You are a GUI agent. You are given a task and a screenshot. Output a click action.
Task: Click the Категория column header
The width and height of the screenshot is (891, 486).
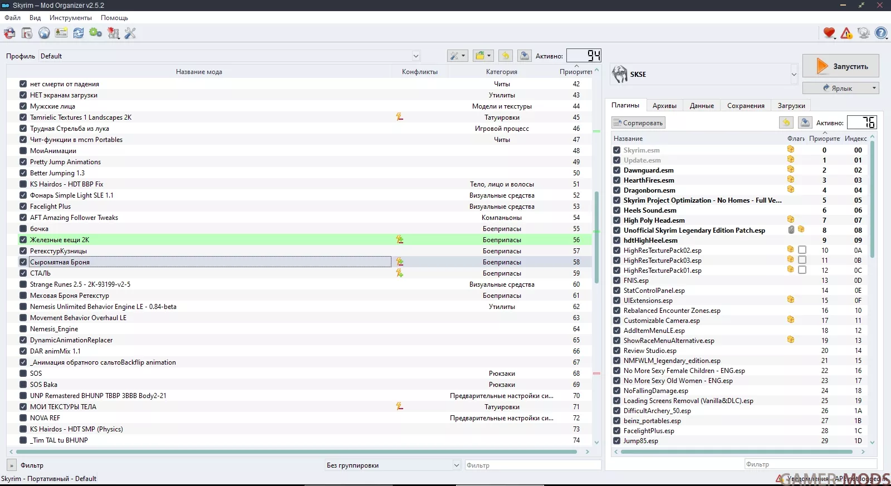click(502, 72)
